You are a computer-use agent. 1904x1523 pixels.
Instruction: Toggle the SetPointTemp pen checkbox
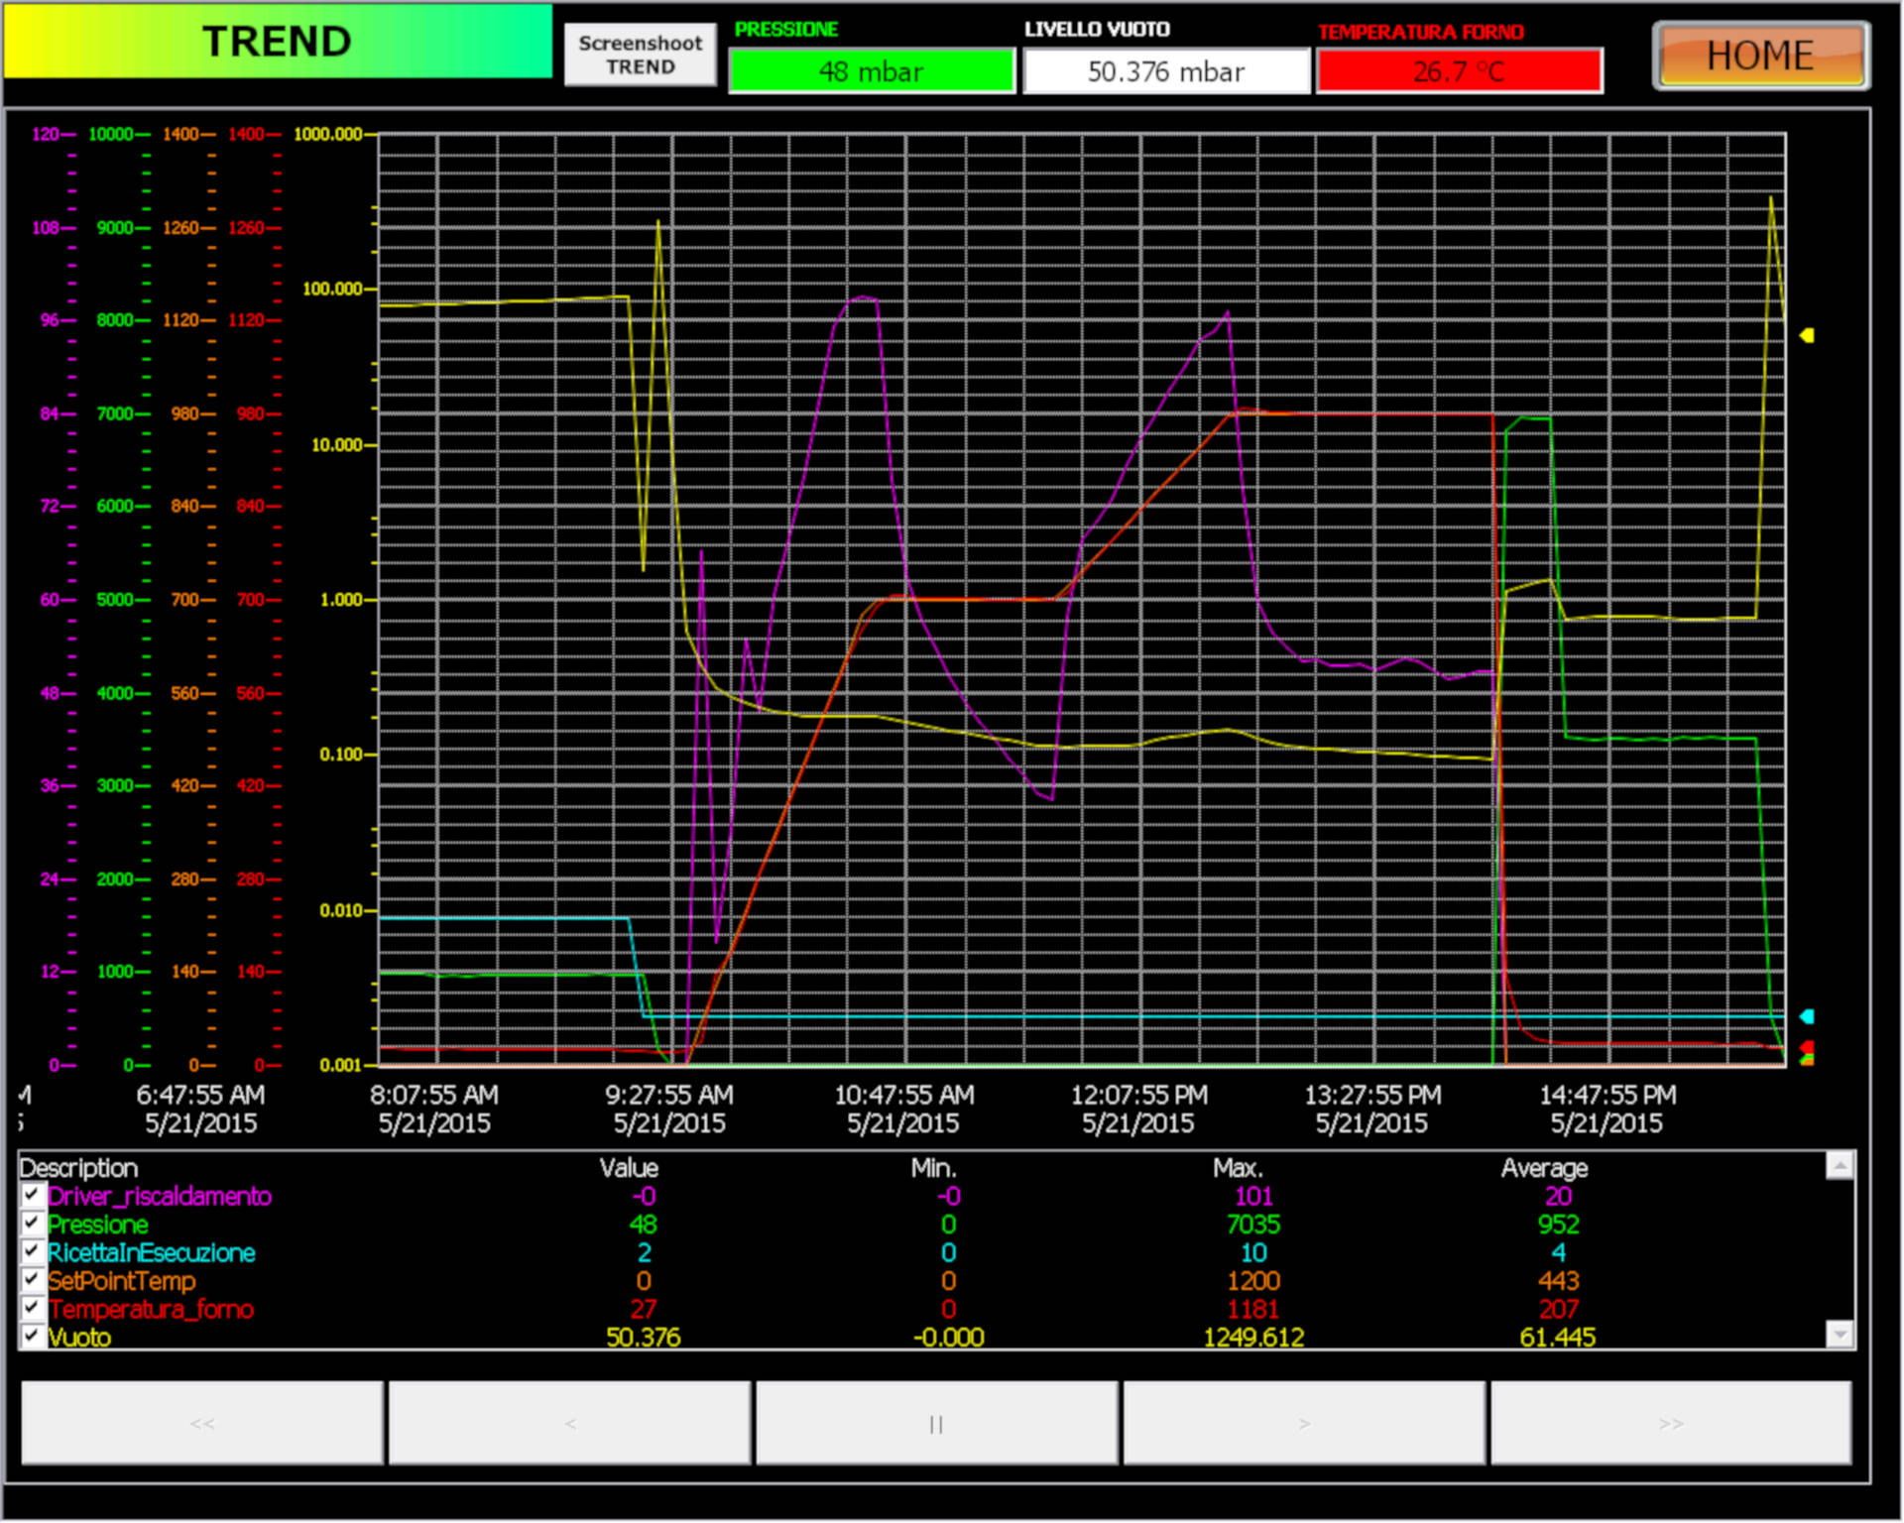32,1279
